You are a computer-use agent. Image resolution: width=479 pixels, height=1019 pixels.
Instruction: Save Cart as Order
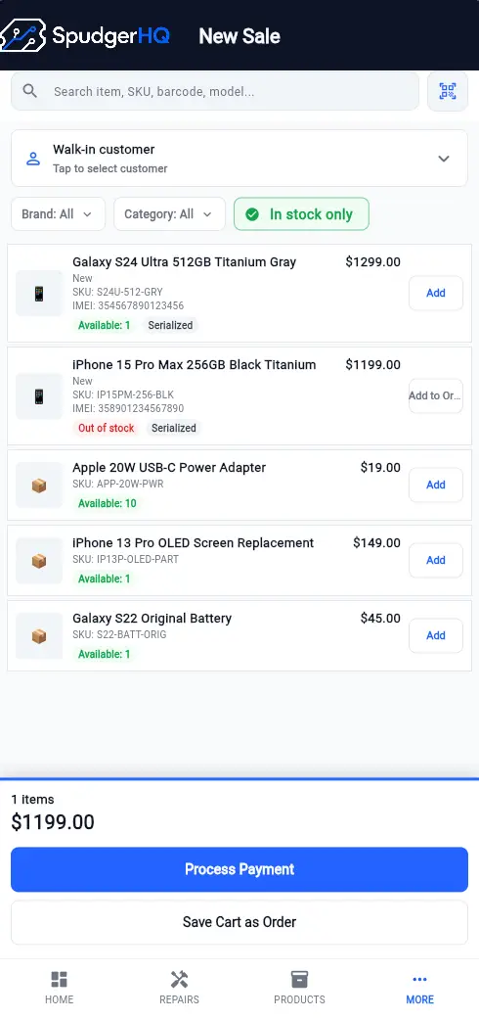click(x=239, y=922)
